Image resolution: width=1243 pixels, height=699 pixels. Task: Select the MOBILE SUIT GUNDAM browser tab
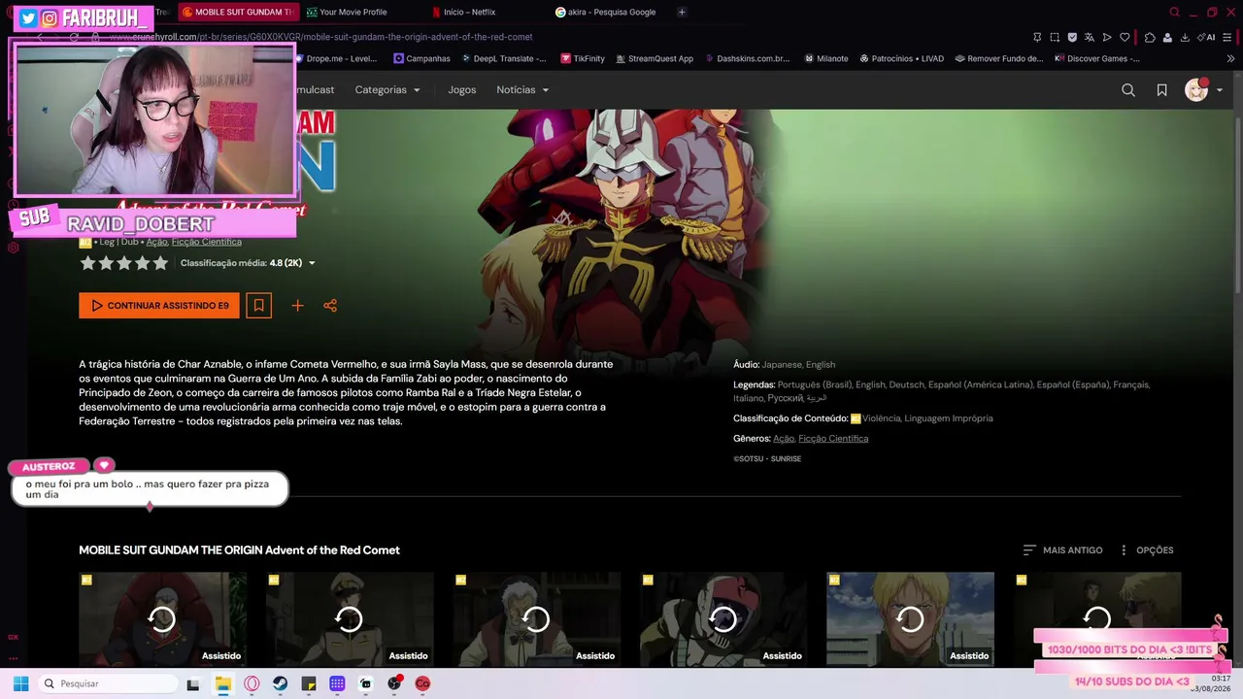point(237,12)
